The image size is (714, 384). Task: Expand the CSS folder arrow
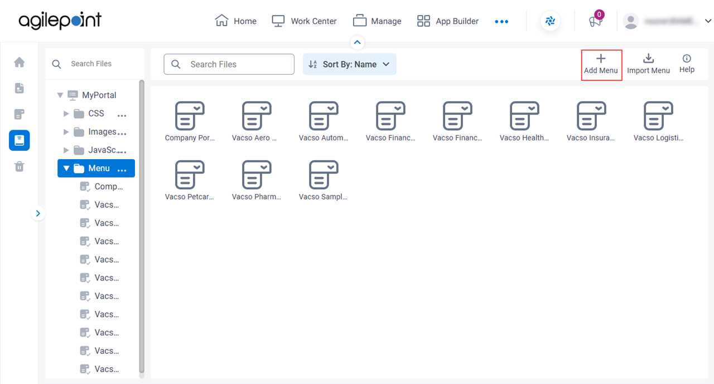[66, 114]
